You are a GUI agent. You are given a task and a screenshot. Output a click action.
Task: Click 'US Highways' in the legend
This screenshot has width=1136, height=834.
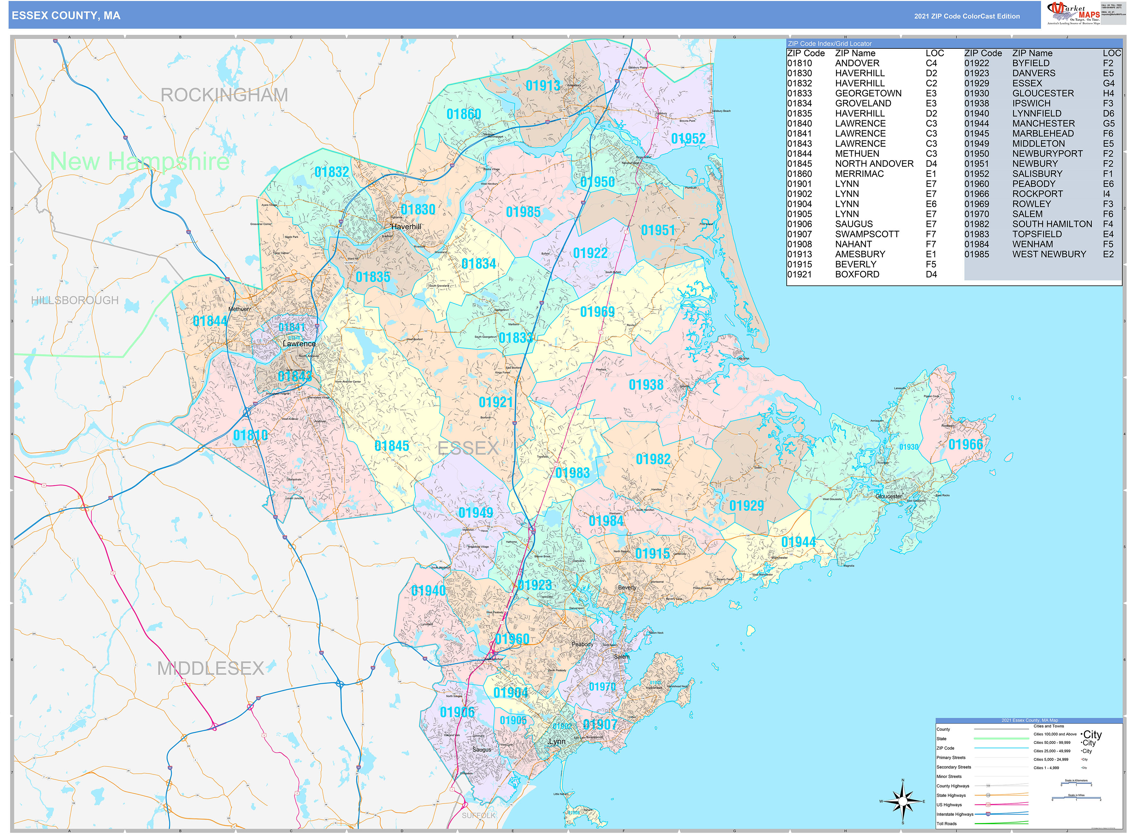[949, 805]
